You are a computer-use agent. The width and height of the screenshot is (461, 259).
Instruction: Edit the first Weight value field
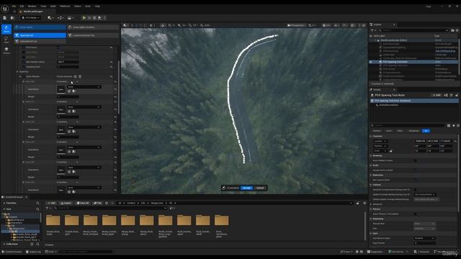coord(68,96)
